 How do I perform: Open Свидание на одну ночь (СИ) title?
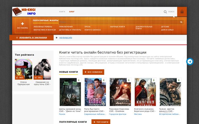tap(42, 83)
